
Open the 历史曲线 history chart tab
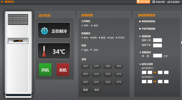173,2
